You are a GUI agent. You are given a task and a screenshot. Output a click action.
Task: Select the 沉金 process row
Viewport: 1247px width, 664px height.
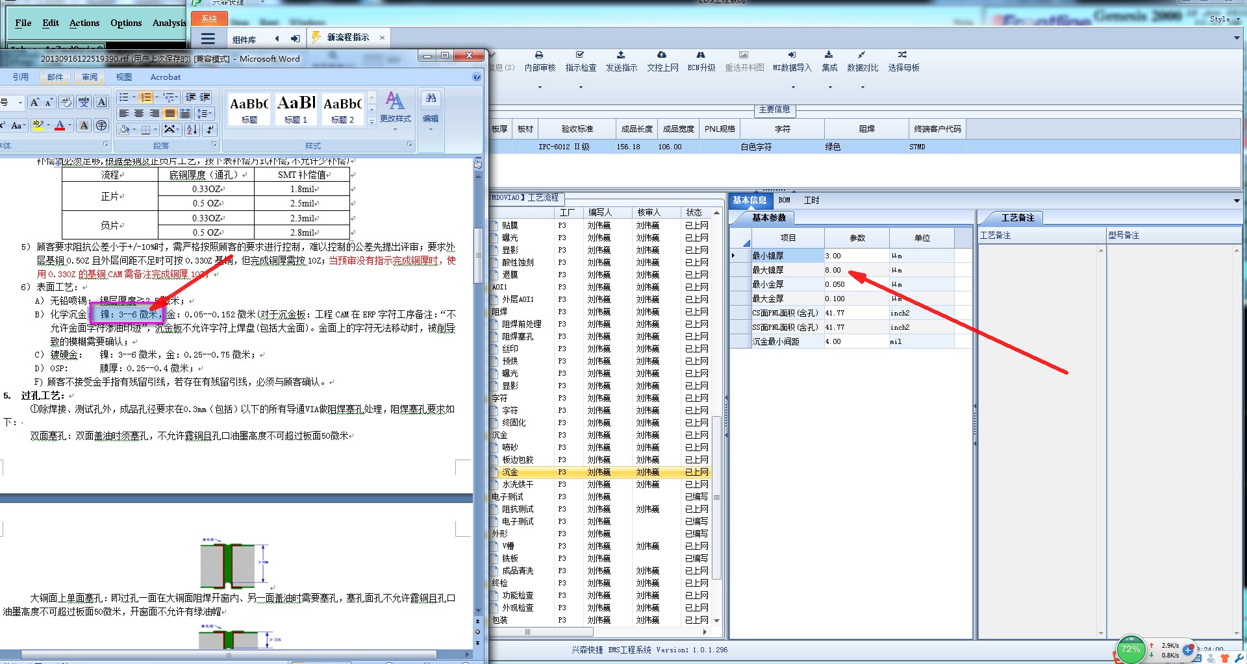(x=601, y=472)
